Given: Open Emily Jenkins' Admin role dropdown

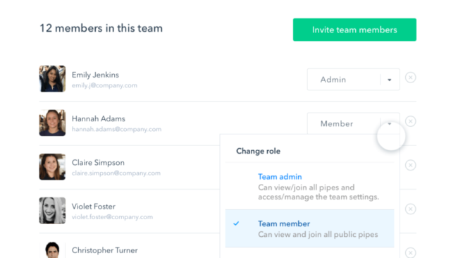Looking at the screenshot, I should coord(354,80).
